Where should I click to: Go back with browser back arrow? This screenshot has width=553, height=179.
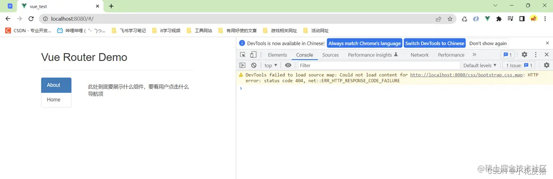pos(8,19)
